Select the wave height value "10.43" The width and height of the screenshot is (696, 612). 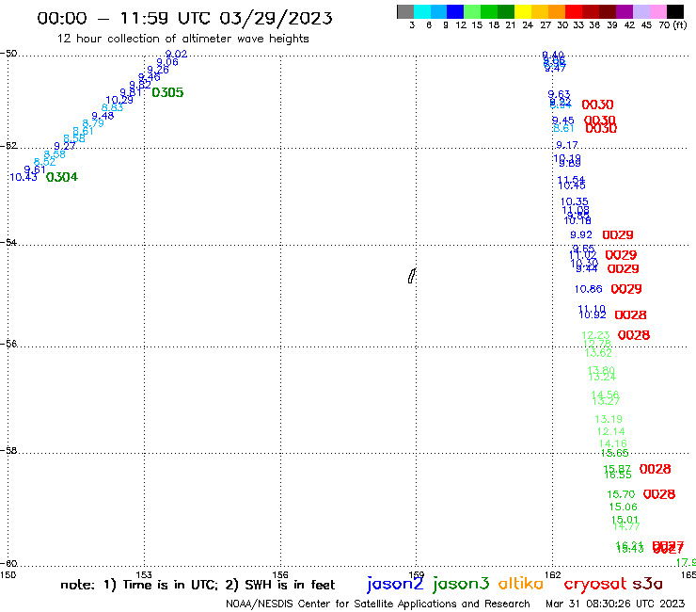point(24,177)
